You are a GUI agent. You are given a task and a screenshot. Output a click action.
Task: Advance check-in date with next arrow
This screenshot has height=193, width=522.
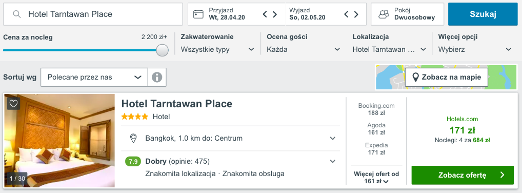[275, 14]
